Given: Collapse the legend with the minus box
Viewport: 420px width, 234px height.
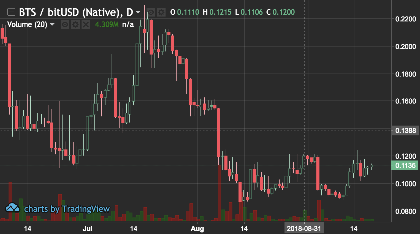Looking at the screenshot, I should (x=11, y=13).
